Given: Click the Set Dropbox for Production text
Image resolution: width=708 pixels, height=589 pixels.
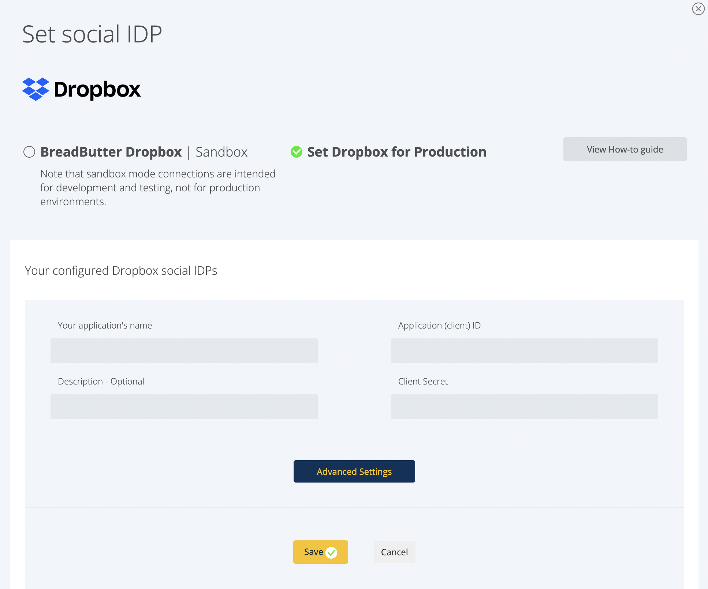Looking at the screenshot, I should point(396,152).
